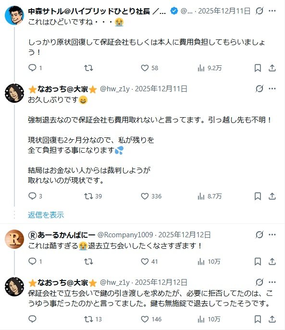Viewport: 285px width, 330px height.
Task: Like あーるかんぱにー's post with 41 likes
Action: 149,262
